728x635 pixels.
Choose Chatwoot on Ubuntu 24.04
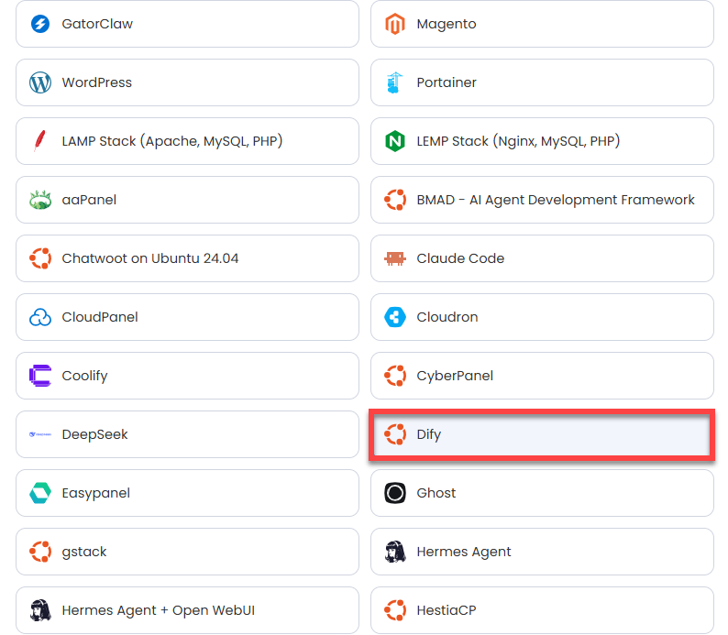pos(188,258)
